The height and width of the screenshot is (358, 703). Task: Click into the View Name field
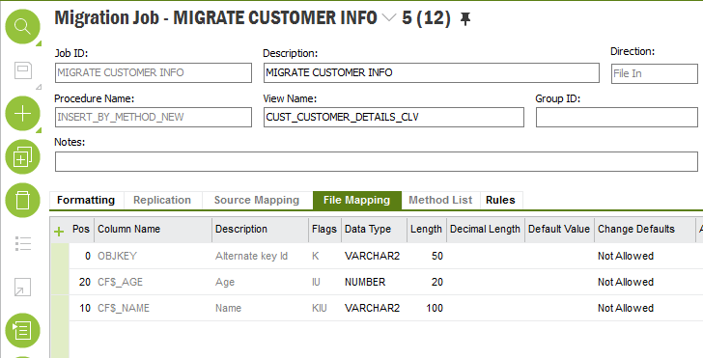point(394,117)
